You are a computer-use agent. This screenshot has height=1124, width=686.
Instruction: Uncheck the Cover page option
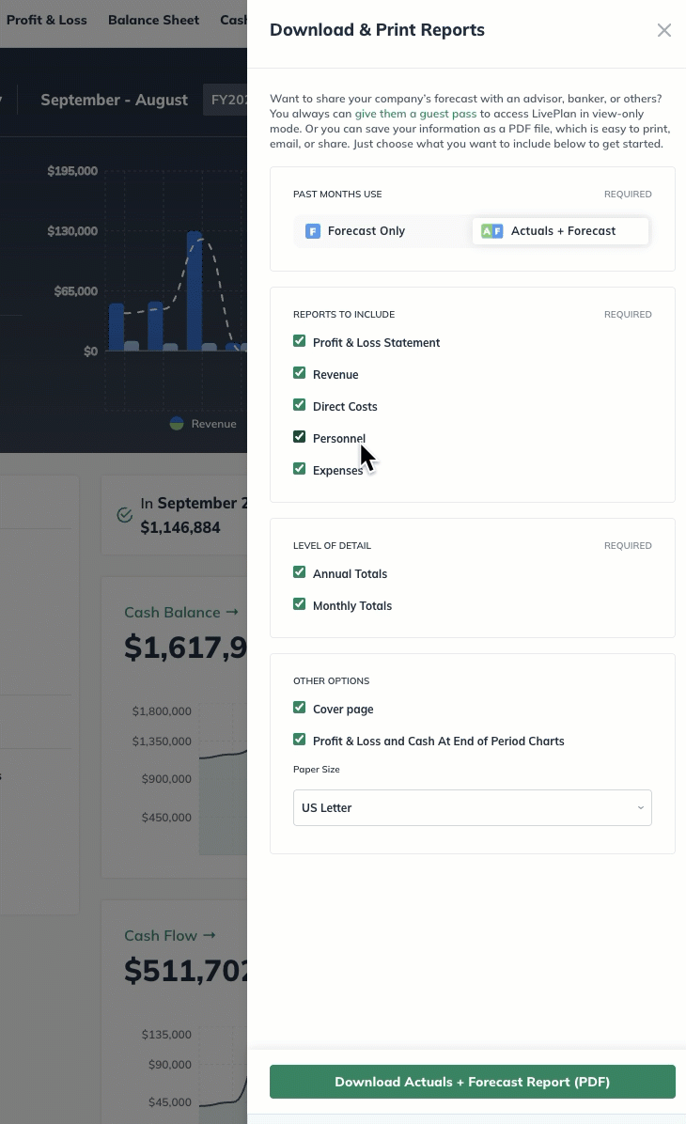[x=300, y=709]
